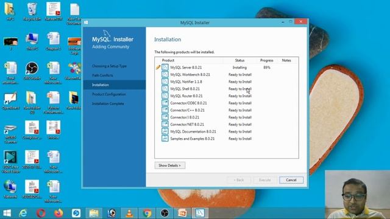390x219 pixels.
Task: Click the Samples and Examples 8.0.21 product icon
Action: point(165,139)
